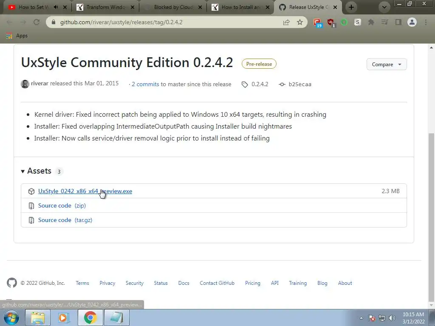Click the browser forward arrow
The width and height of the screenshot is (435, 326).
[23, 22]
